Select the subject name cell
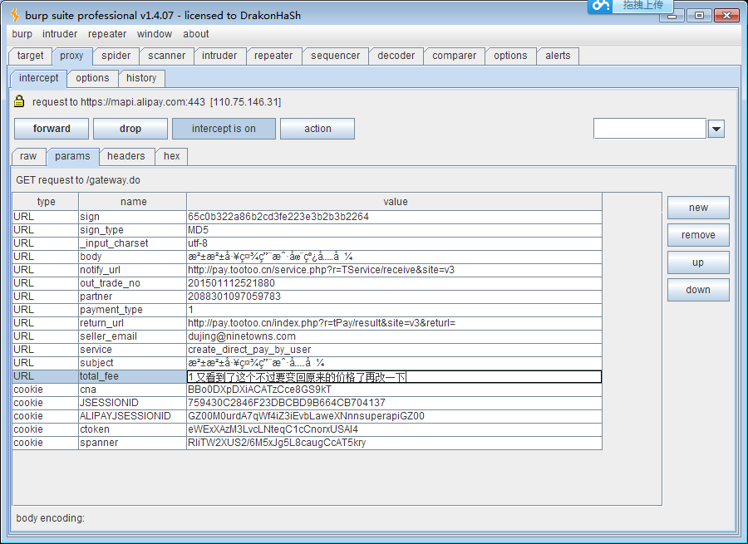Image resolution: width=748 pixels, height=544 pixels. tap(133, 363)
